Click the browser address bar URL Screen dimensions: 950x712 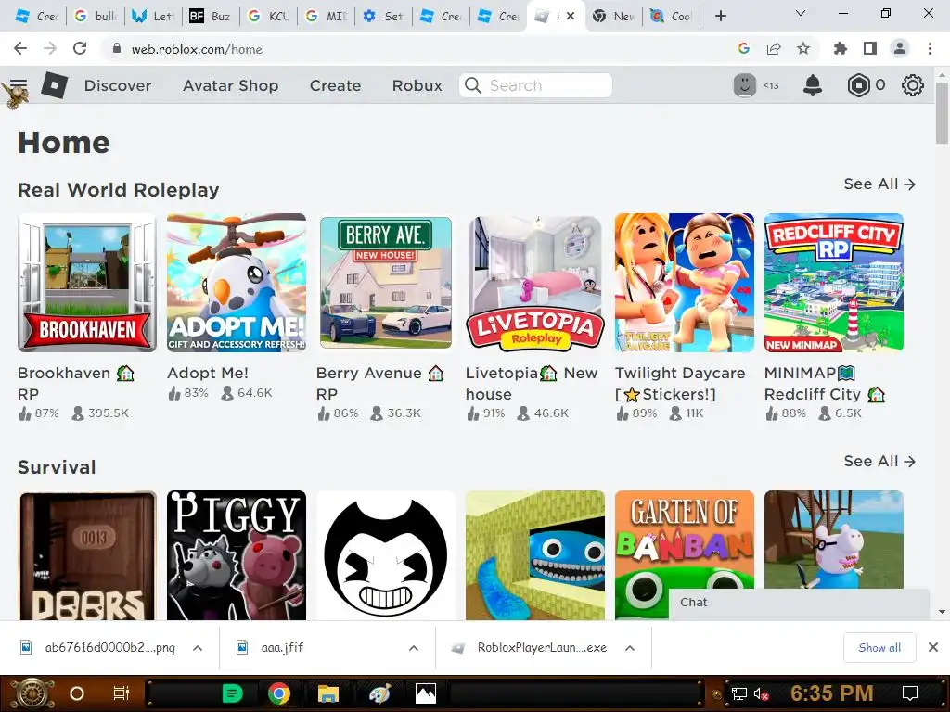click(x=197, y=49)
